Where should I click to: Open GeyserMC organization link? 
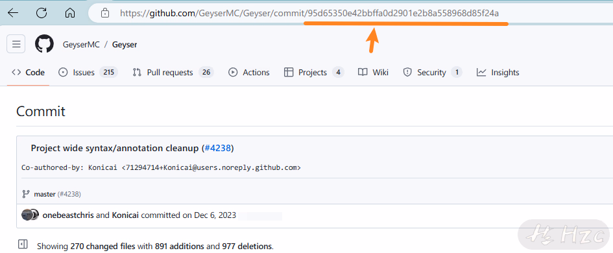(x=81, y=45)
